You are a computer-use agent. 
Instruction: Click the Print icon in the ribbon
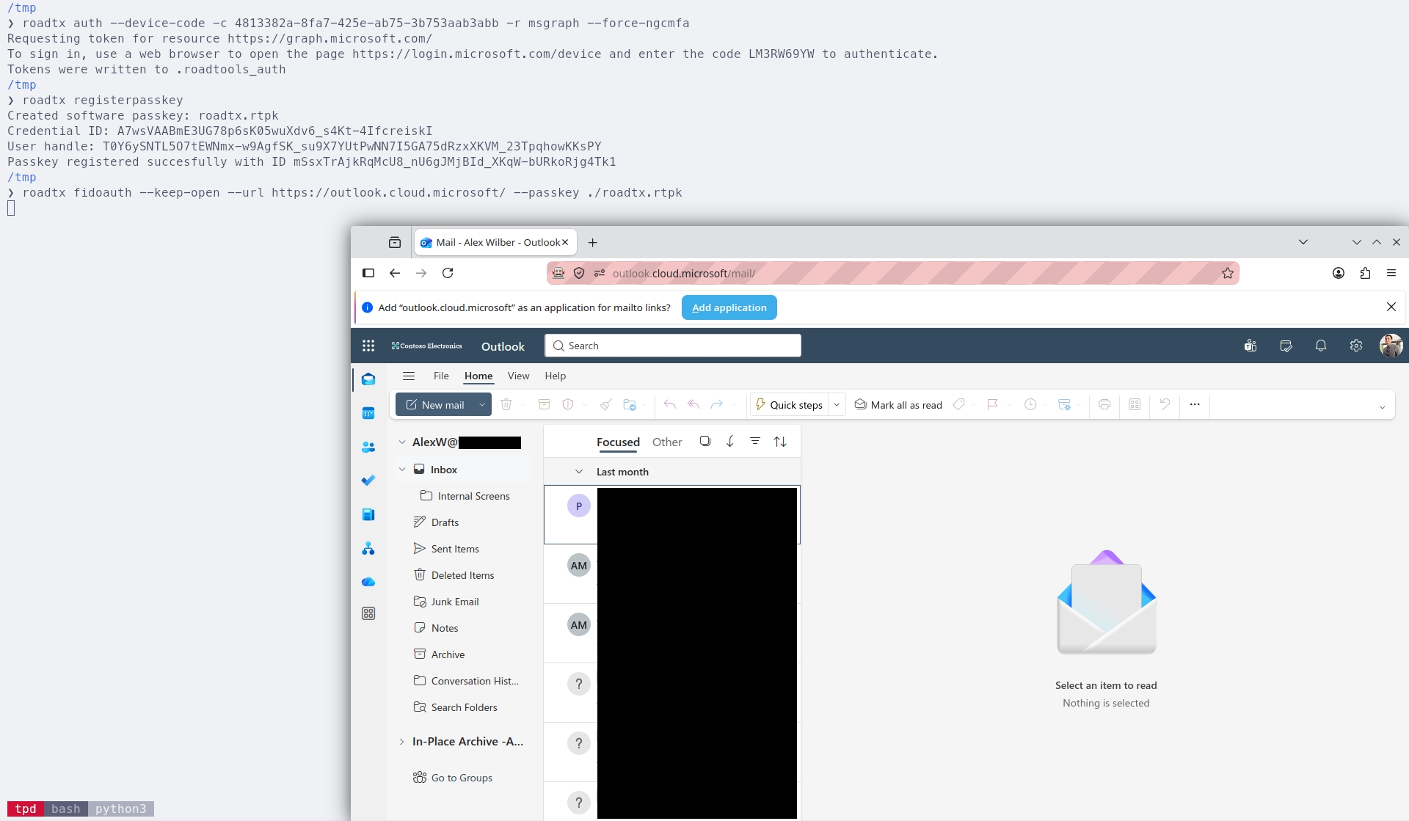[1104, 404]
